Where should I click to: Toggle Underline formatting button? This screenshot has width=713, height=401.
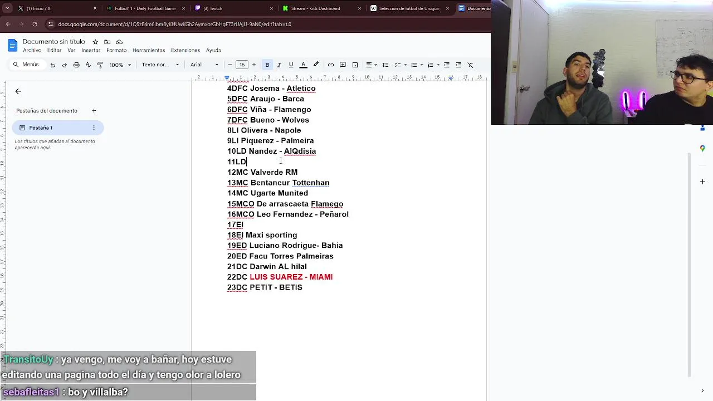coord(291,65)
